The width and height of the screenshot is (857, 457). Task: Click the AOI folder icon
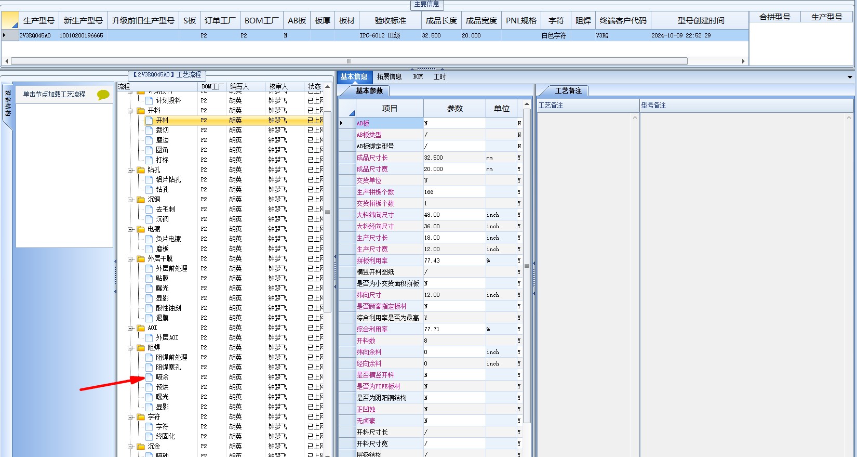coord(141,328)
